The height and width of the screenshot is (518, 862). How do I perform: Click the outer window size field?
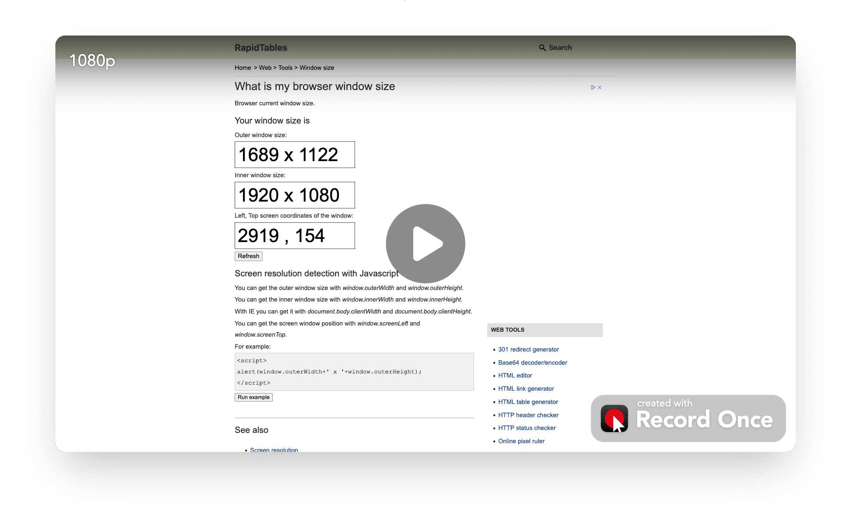click(295, 155)
